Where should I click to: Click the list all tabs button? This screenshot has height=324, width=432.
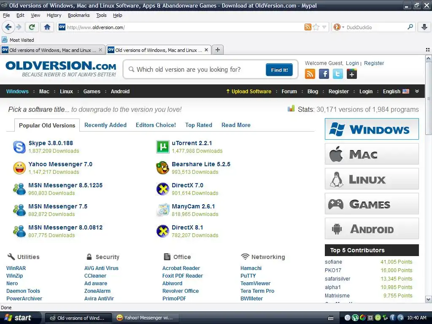[x=428, y=50]
